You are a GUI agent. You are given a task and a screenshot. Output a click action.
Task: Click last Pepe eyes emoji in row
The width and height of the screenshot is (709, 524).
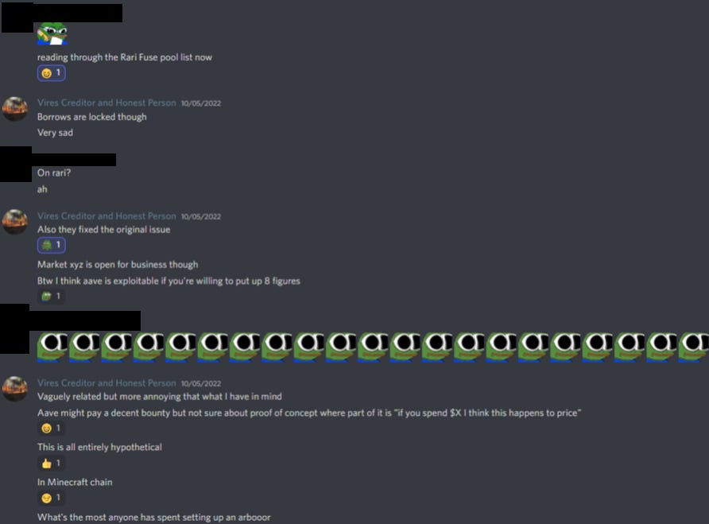point(694,347)
